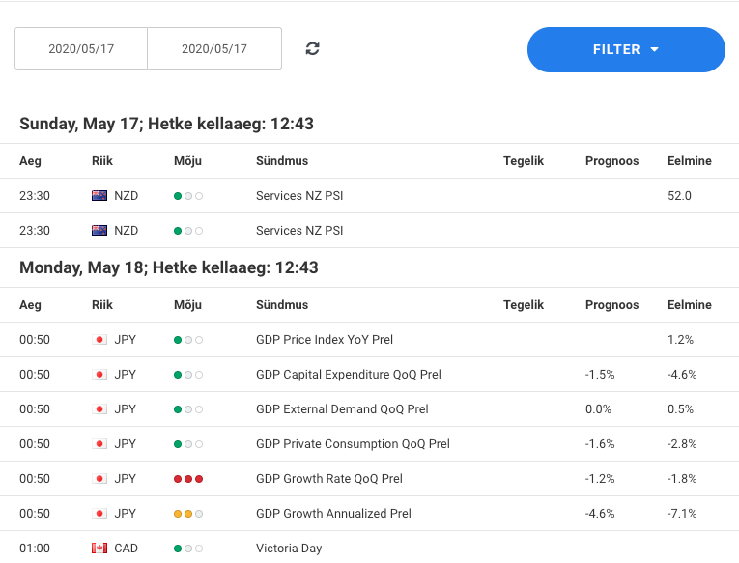Click previous value -4.6% for GDP Capital Expenditure
Image resolution: width=739 pixels, height=563 pixels.
[681, 375]
